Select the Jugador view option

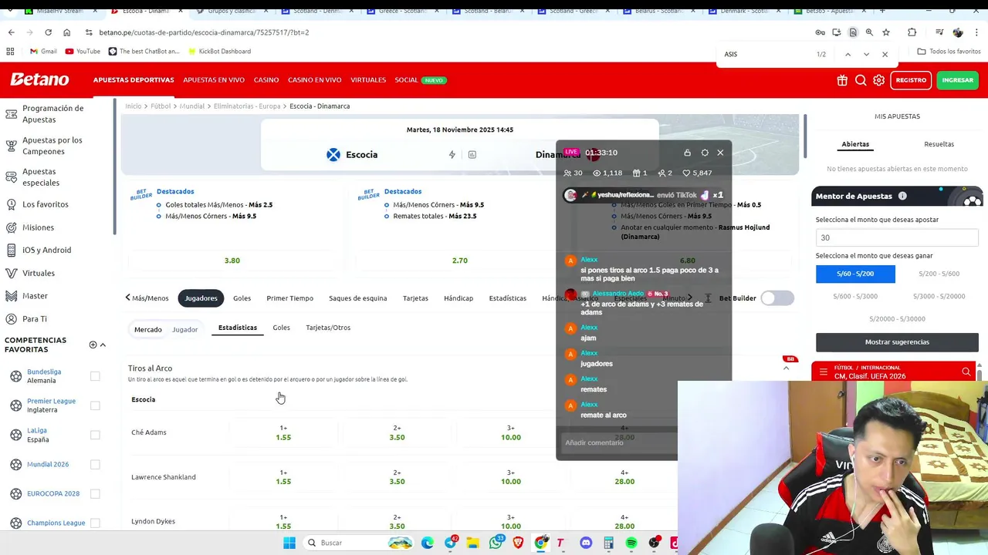pyautogui.click(x=184, y=329)
